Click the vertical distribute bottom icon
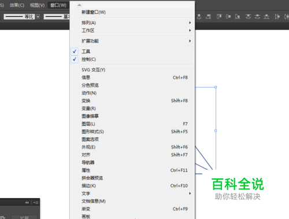 tap(266, 17)
